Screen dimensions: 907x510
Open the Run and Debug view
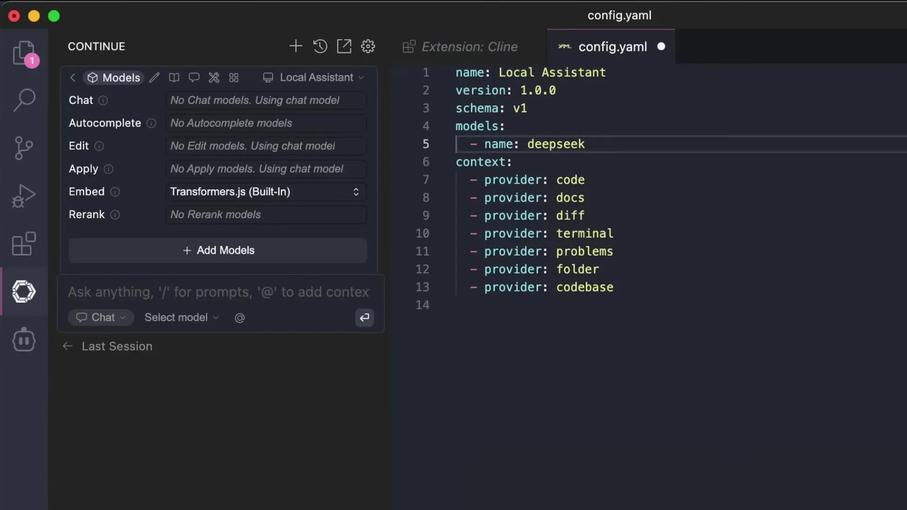24,195
